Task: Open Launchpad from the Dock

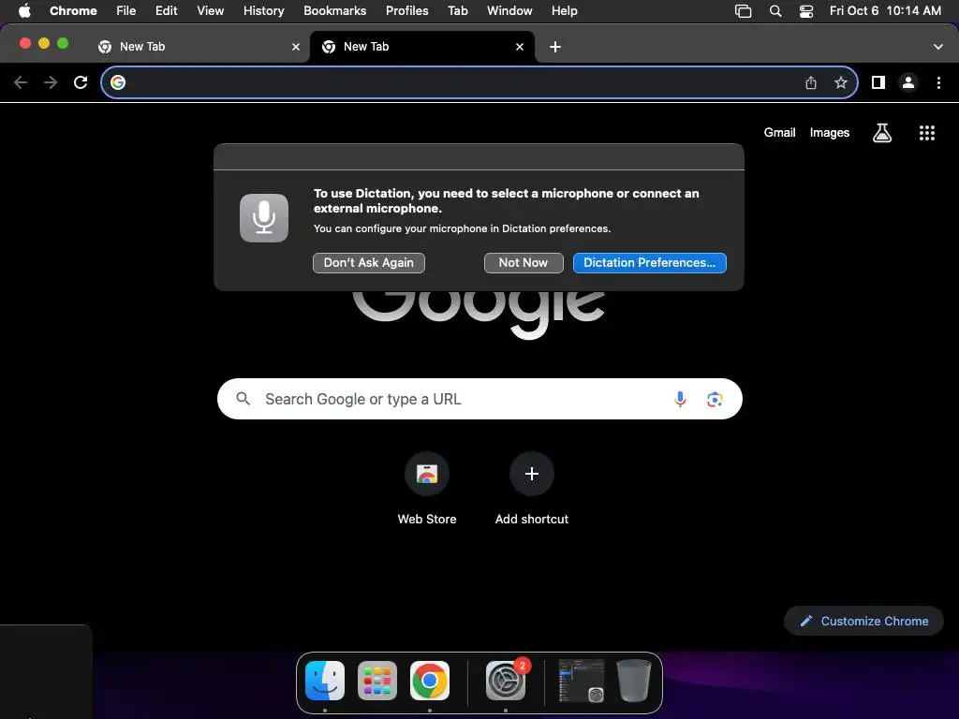Action: click(x=377, y=681)
